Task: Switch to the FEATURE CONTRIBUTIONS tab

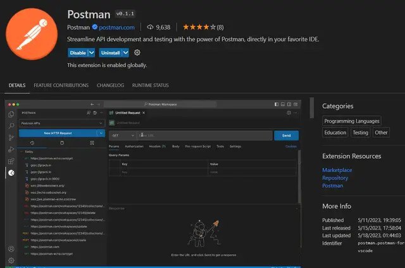Action: 61,85
